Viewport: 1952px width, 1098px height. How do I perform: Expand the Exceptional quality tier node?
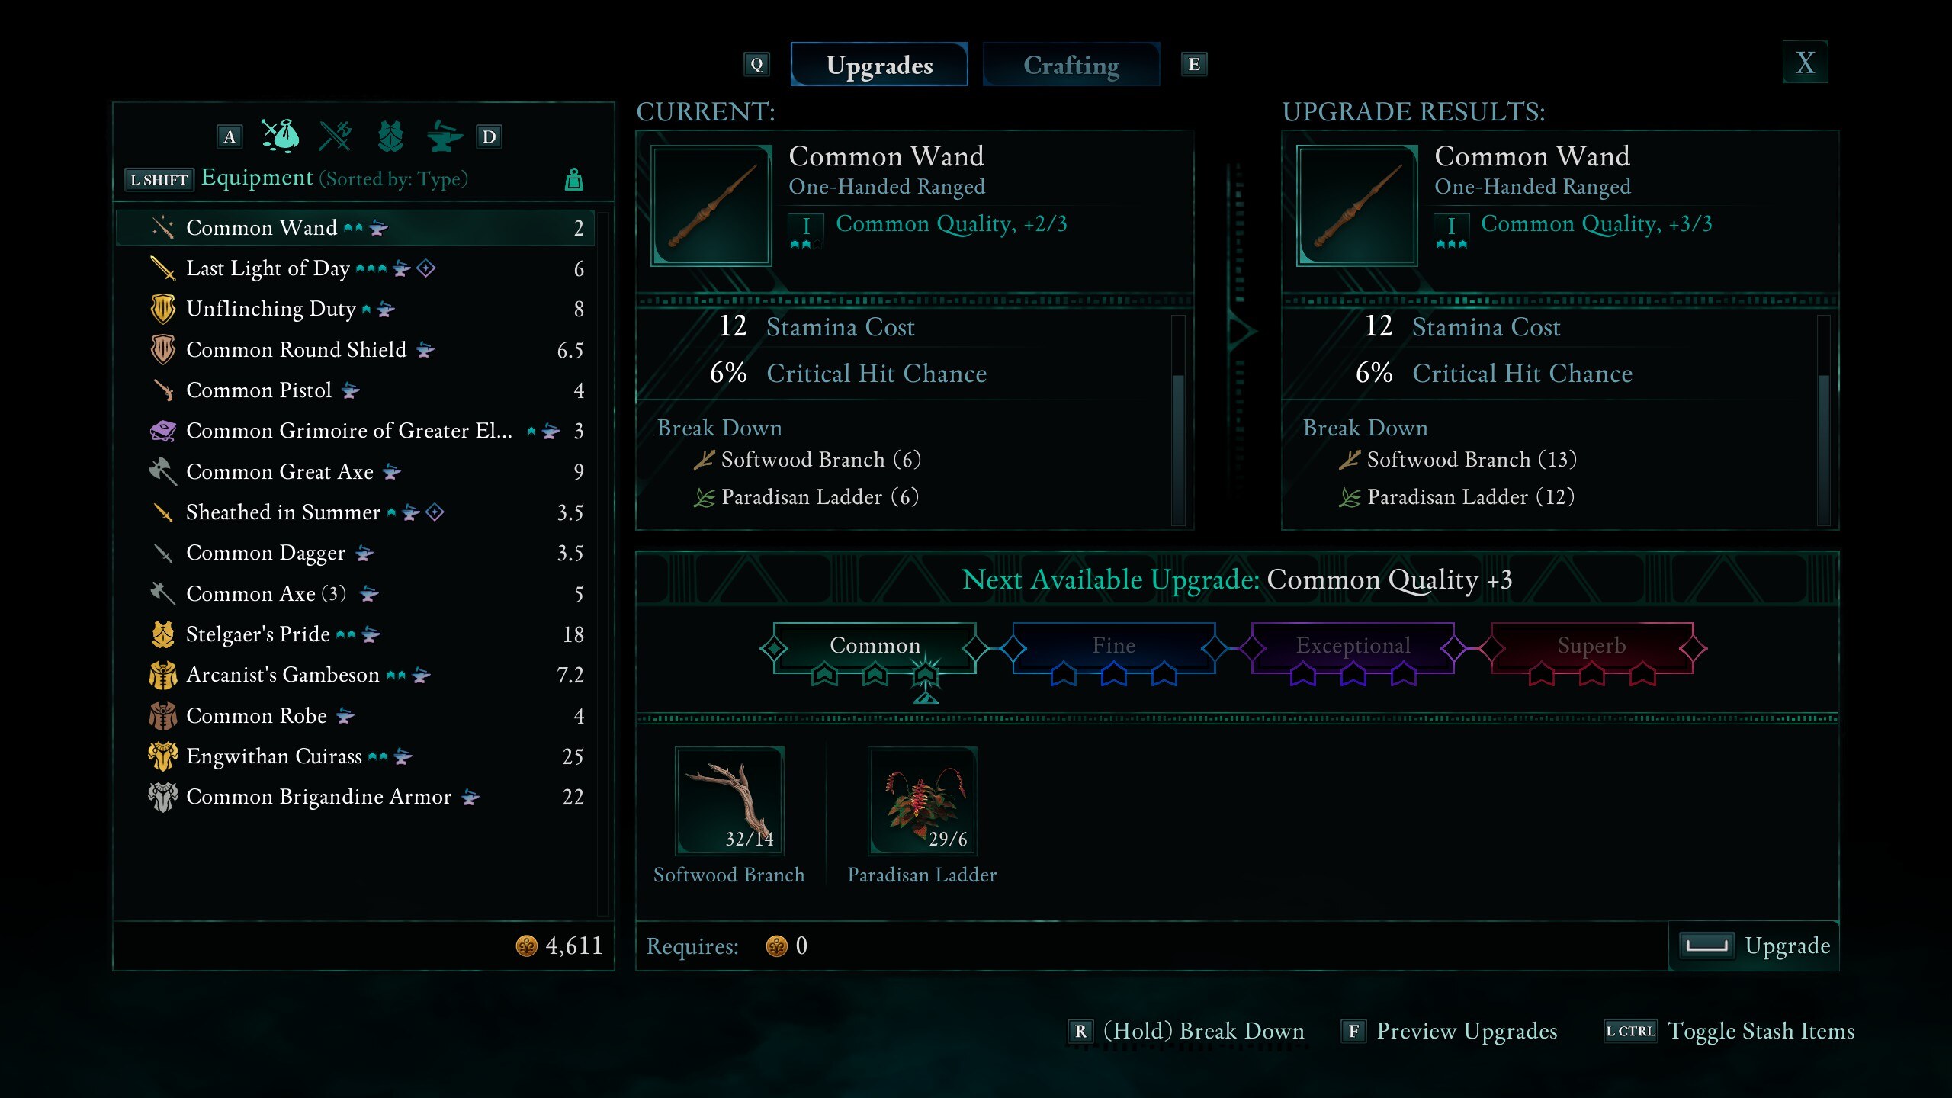[1351, 645]
